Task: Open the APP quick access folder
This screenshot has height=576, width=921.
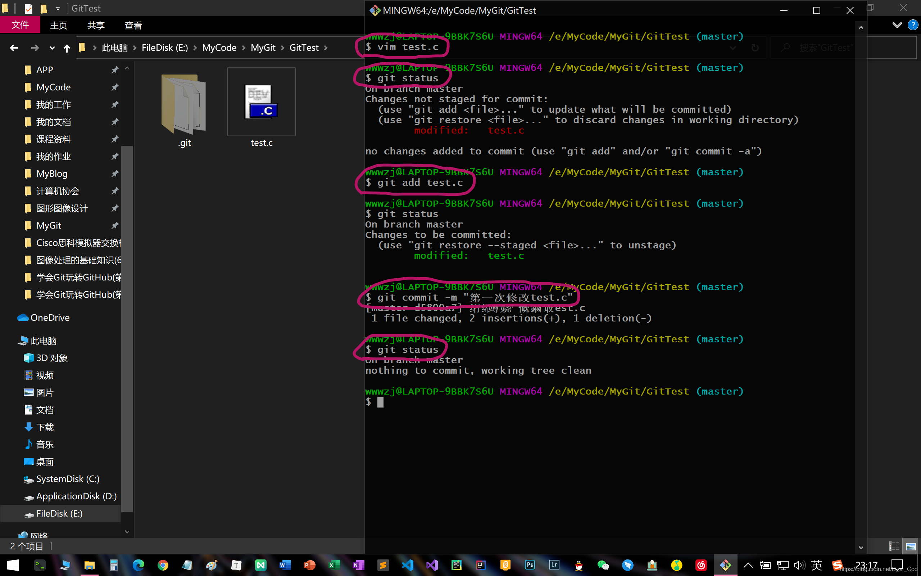Action: click(45, 70)
